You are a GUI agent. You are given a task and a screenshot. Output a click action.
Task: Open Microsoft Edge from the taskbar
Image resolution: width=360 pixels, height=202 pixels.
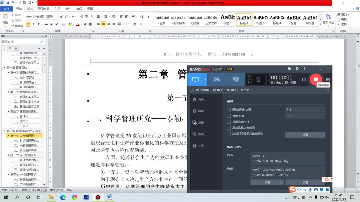(x=63, y=197)
